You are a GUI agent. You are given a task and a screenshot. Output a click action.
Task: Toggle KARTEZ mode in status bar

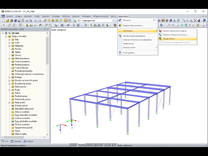pos(90,145)
